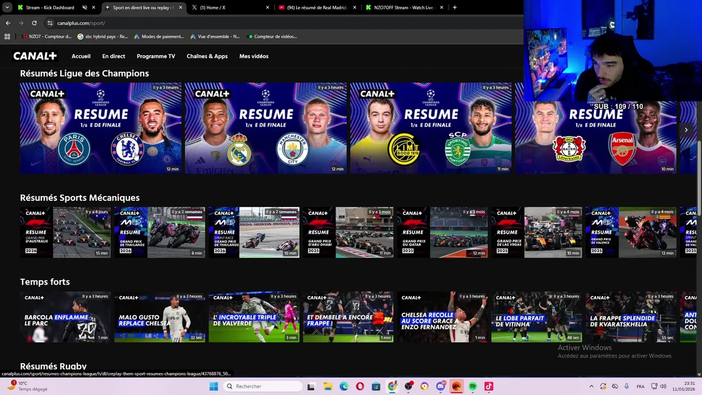Image resolution: width=702 pixels, height=395 pixels.
Task: Play the Malo Gusto replace Chelsea clip
Action: [x=160, y=317]
